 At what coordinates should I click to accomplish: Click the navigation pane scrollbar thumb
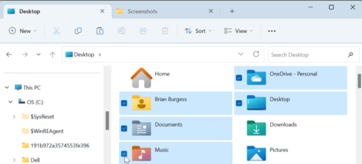coord(107,121)
